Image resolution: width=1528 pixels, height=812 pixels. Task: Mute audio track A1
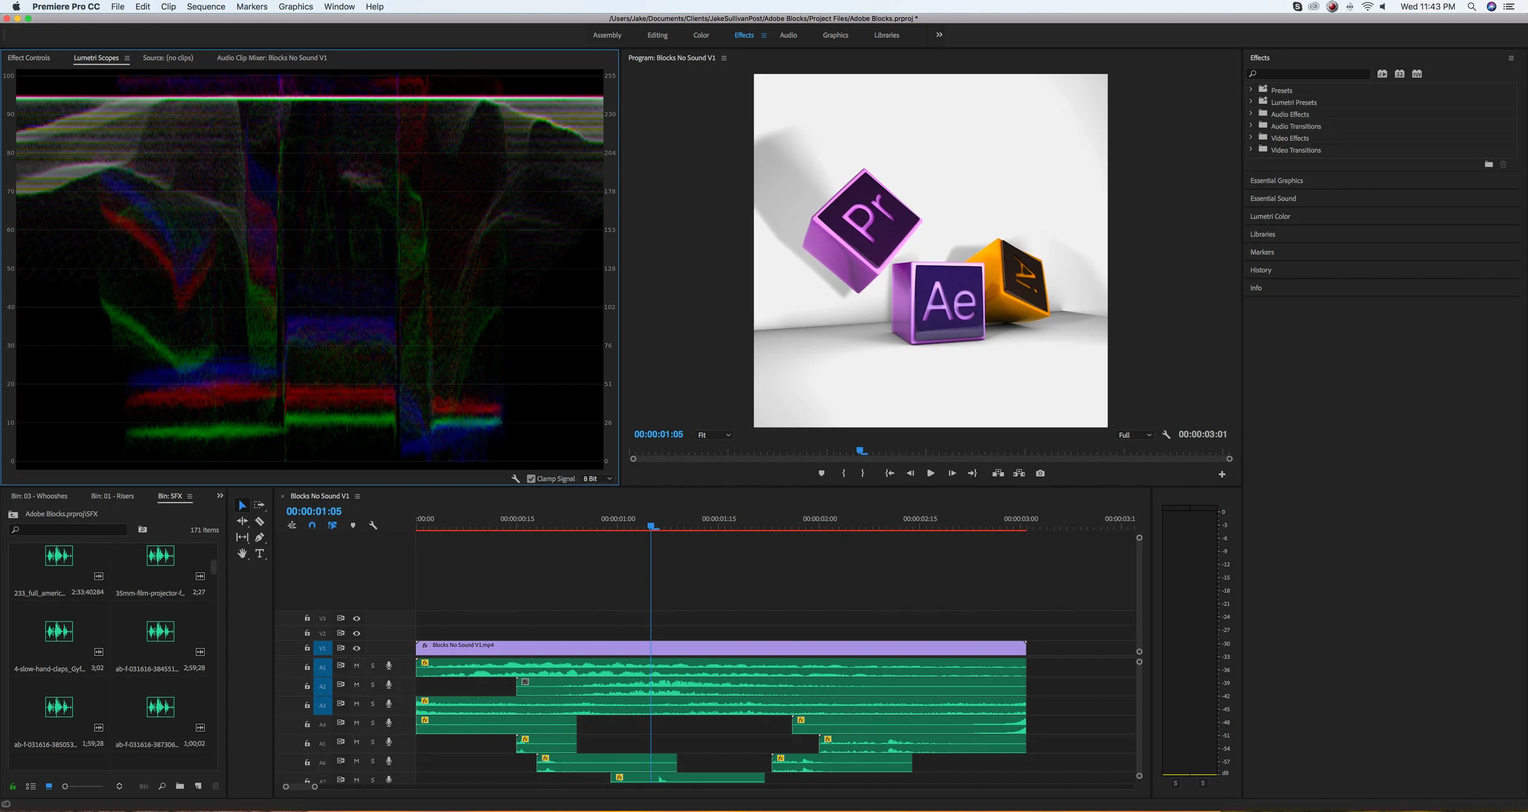356,666
